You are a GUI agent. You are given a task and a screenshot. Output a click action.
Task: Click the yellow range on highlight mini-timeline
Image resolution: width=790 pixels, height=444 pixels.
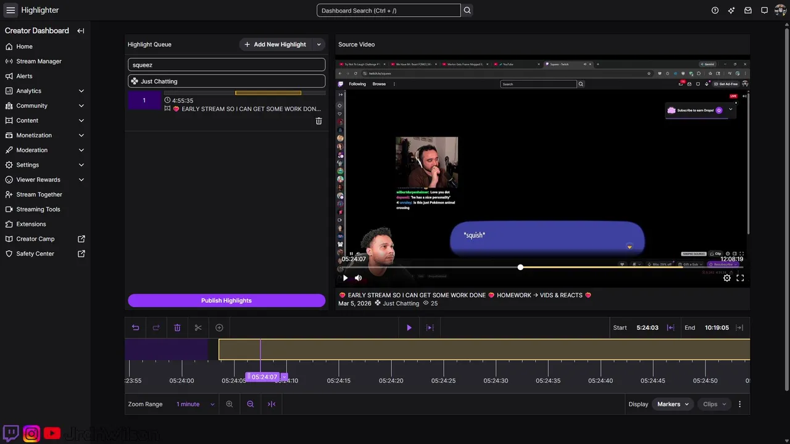pyautogui.click(x=268, y=93)
